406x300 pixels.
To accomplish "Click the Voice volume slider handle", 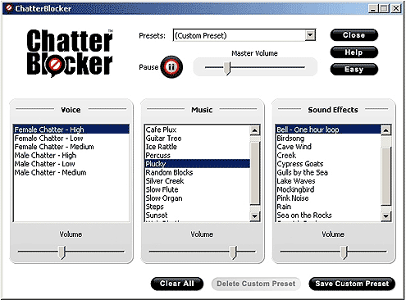I will pyautogui.click(x=62, y=252).
